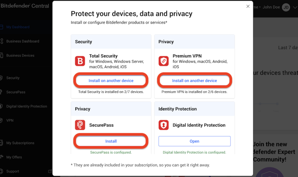
Task: Select the VPN sidebar icon
Action: 2,120
